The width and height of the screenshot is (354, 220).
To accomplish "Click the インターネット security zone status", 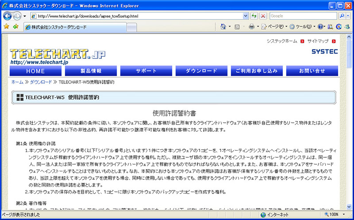I will 274,215.
